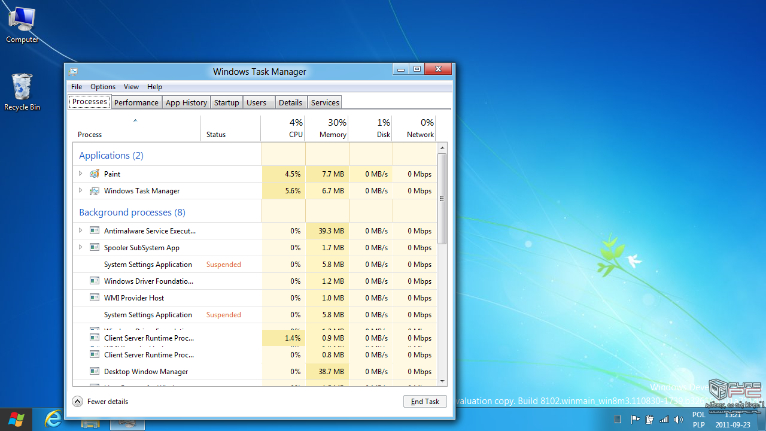Open the View menu

click(x=131, y=87)
